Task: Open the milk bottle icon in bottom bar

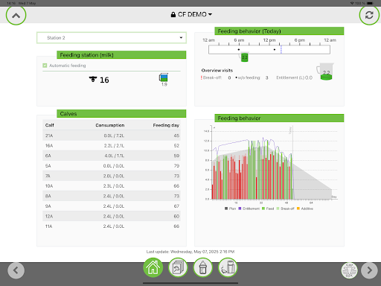Action: point(203,267)
